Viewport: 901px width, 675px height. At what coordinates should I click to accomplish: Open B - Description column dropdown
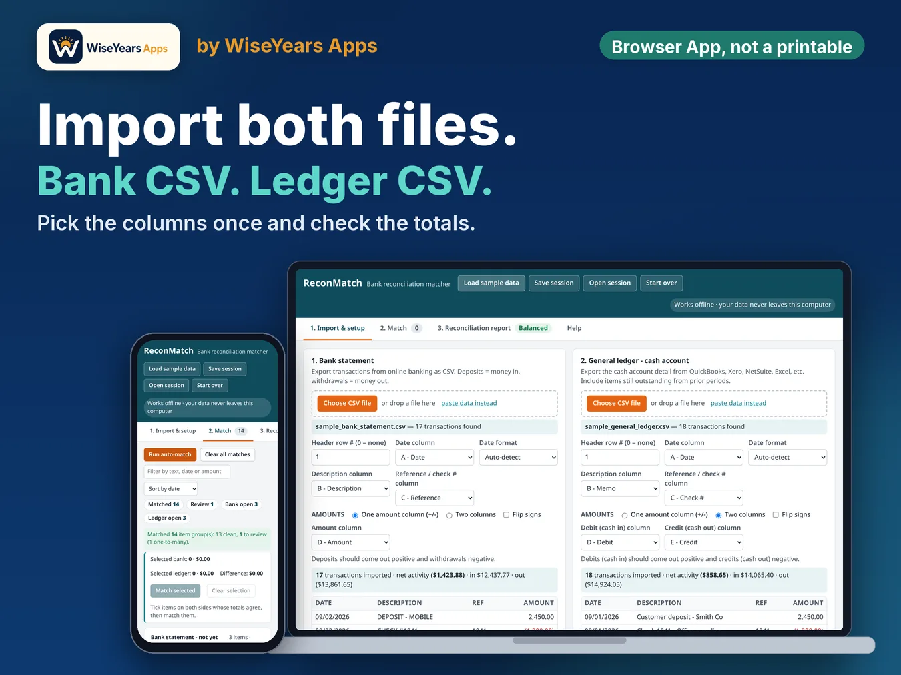[x=350, y=488]
